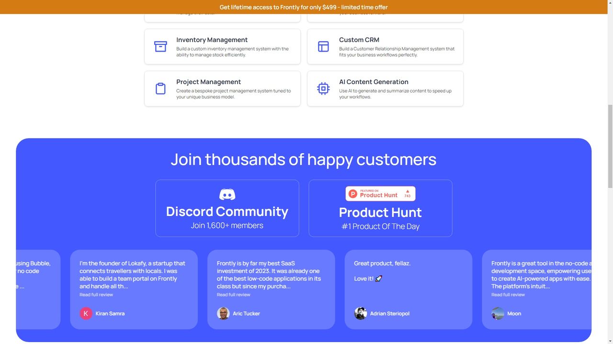Click the Project Management description text
The width and height of the screenshot is (613, 344).
pyautogui.click(x=233, y=94)
